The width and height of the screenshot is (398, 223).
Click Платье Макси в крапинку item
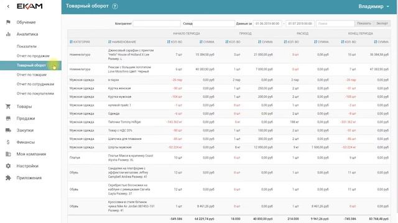tap(131, 158)
